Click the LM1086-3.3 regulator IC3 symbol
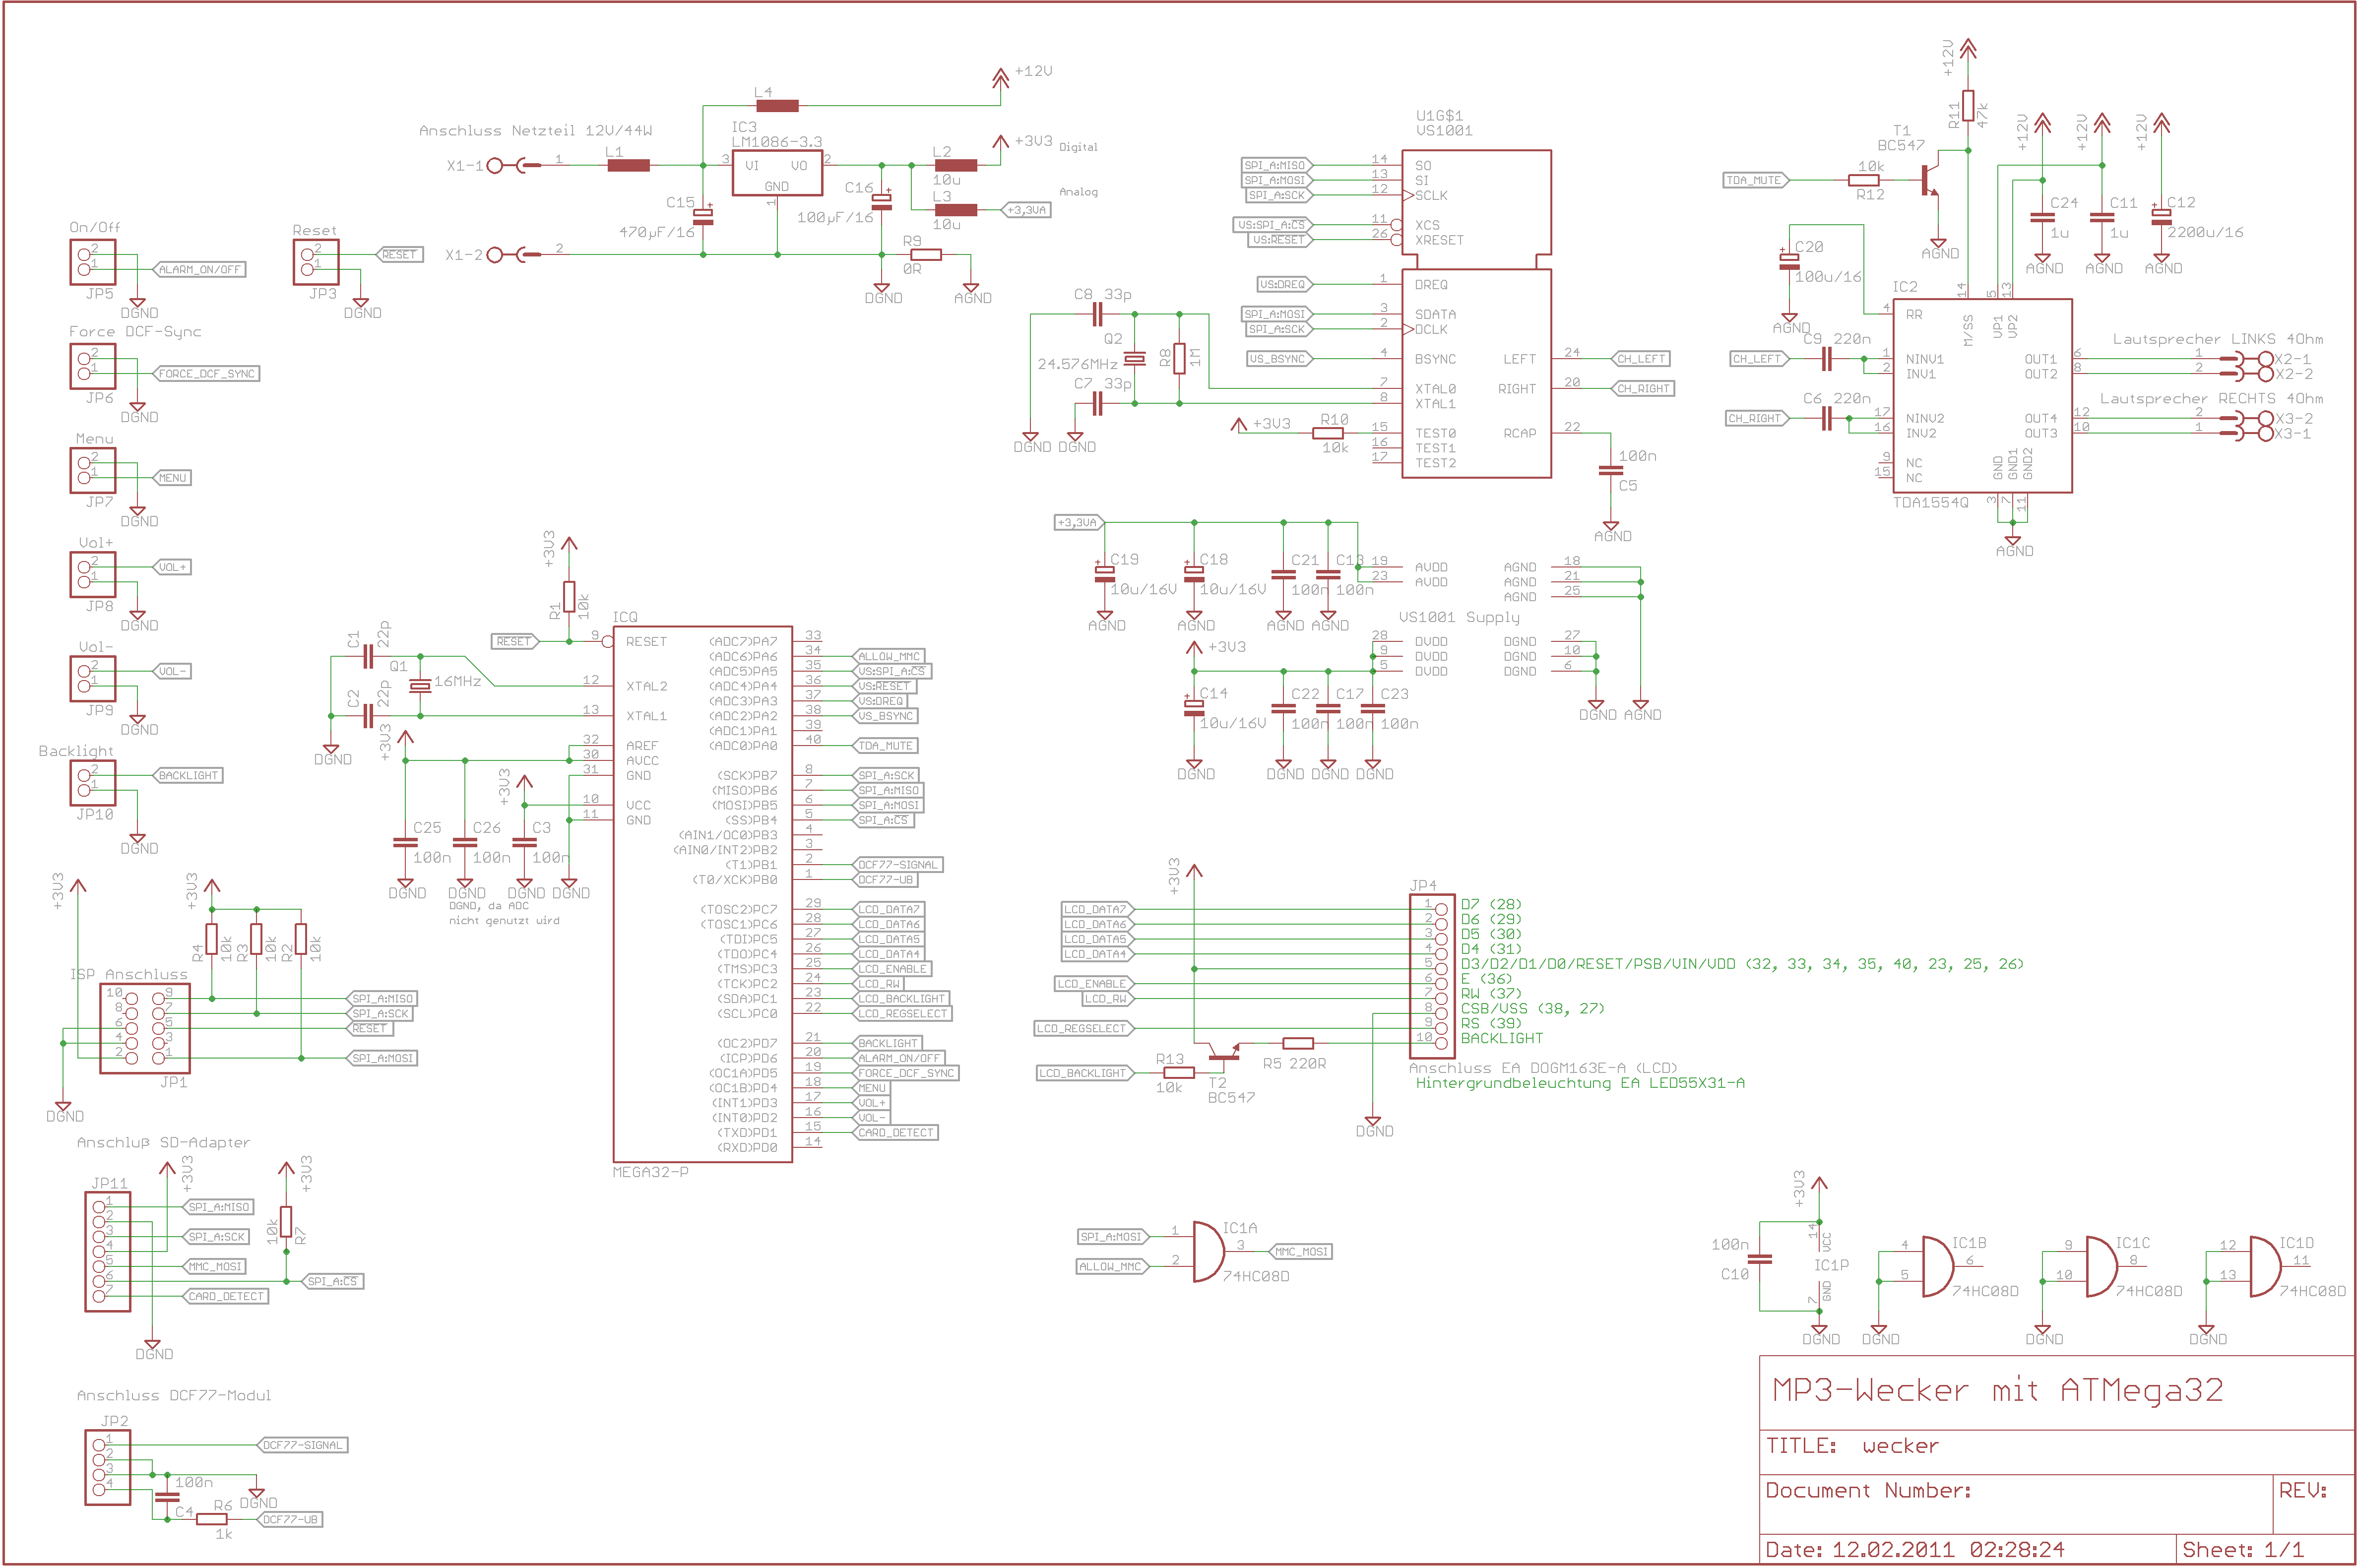This screenshot has width=2357, height=1568. (x=777, y=174)
